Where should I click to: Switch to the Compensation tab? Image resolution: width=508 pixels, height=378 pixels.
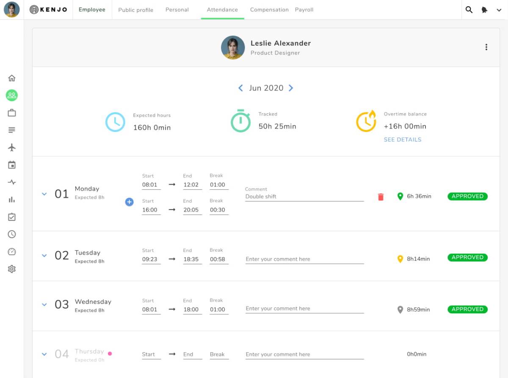tap(269, 9)
